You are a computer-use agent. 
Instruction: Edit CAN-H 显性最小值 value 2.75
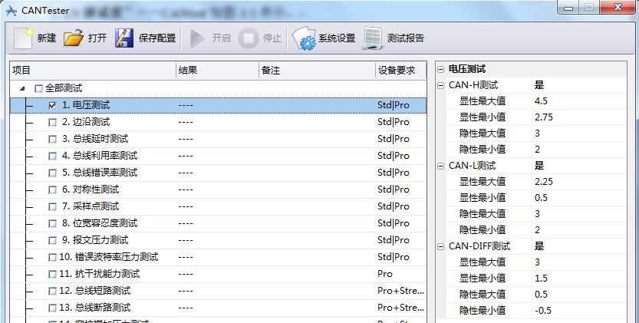click(579, 117)
